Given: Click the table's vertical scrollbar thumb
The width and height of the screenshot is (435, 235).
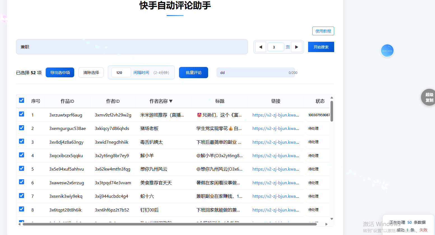Looking at the screenshot, I should (x=332, y=111).
